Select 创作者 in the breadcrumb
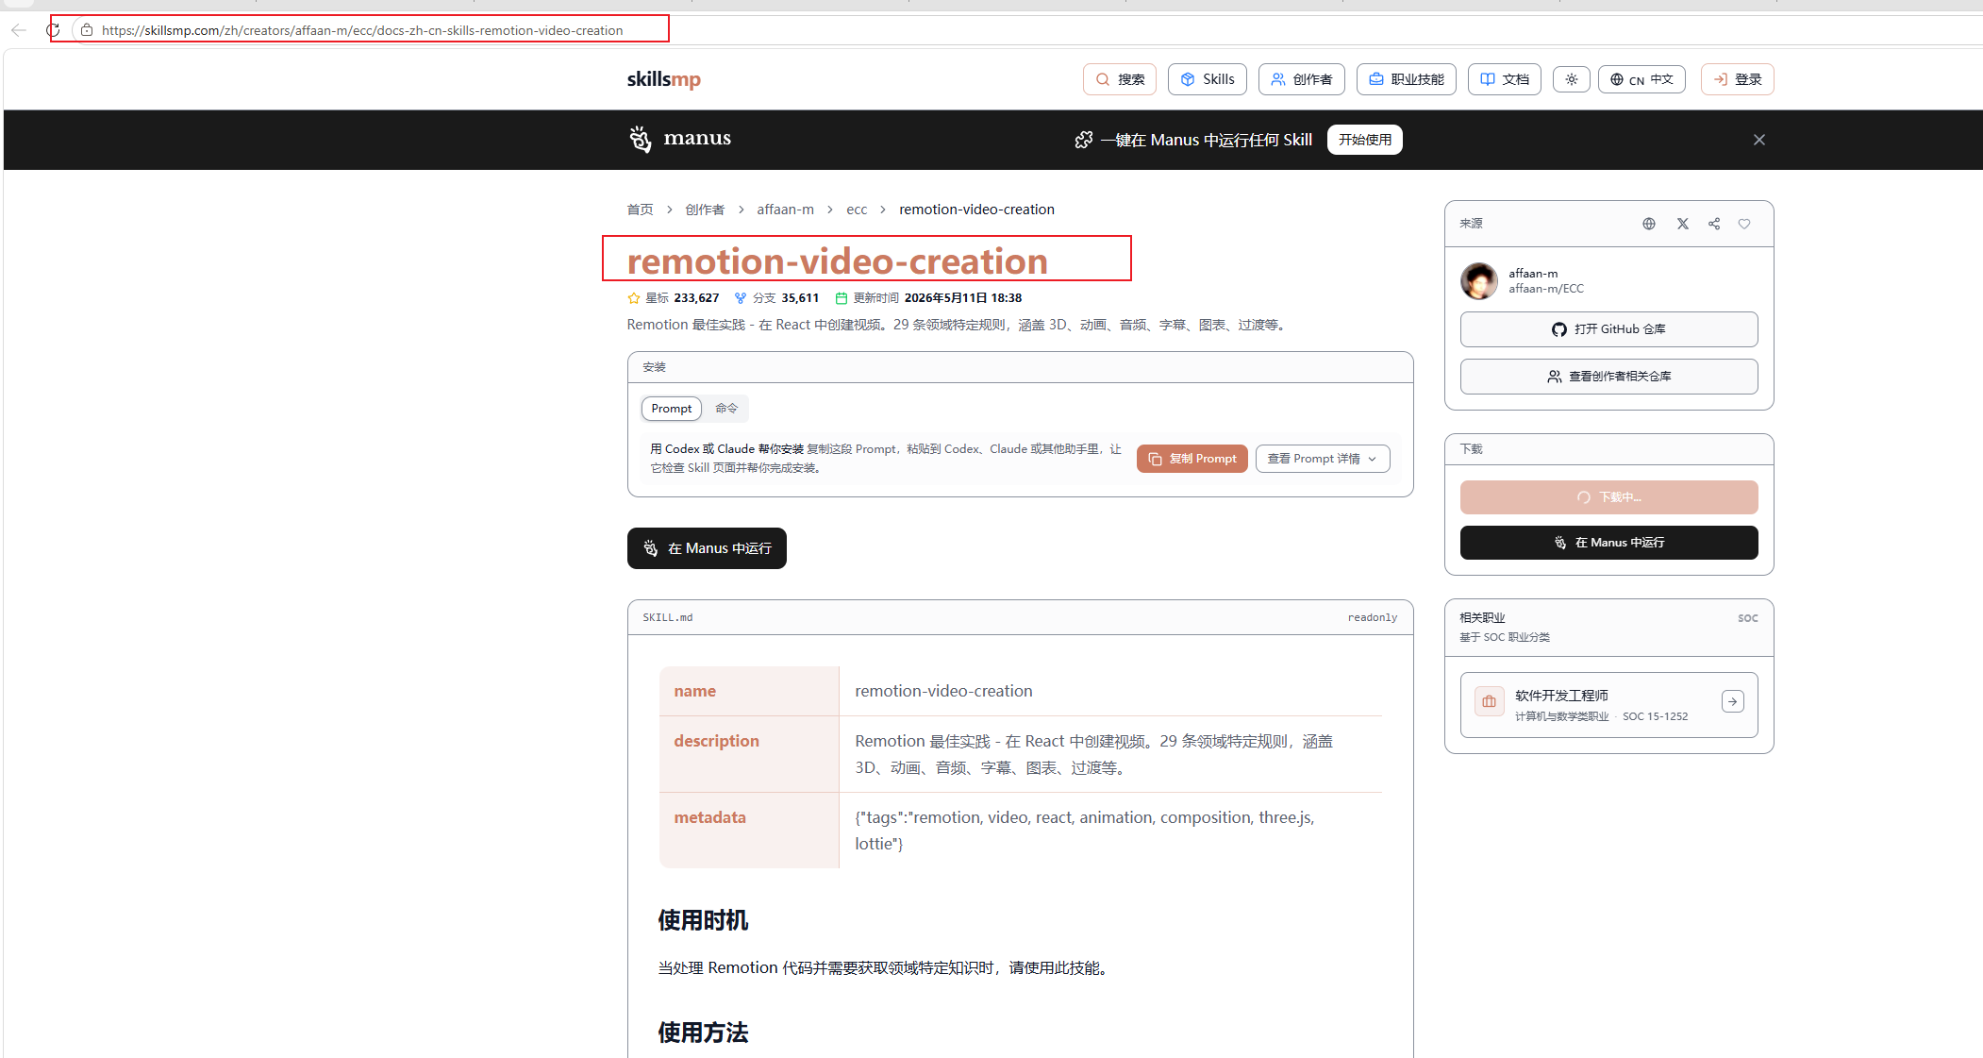 [x=705, y=210]
